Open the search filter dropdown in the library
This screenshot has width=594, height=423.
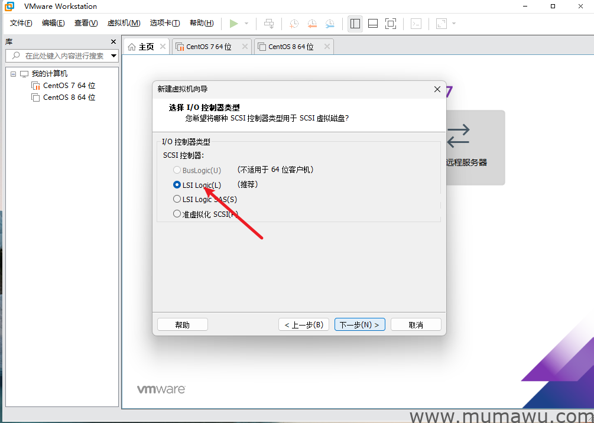point(113,55)
